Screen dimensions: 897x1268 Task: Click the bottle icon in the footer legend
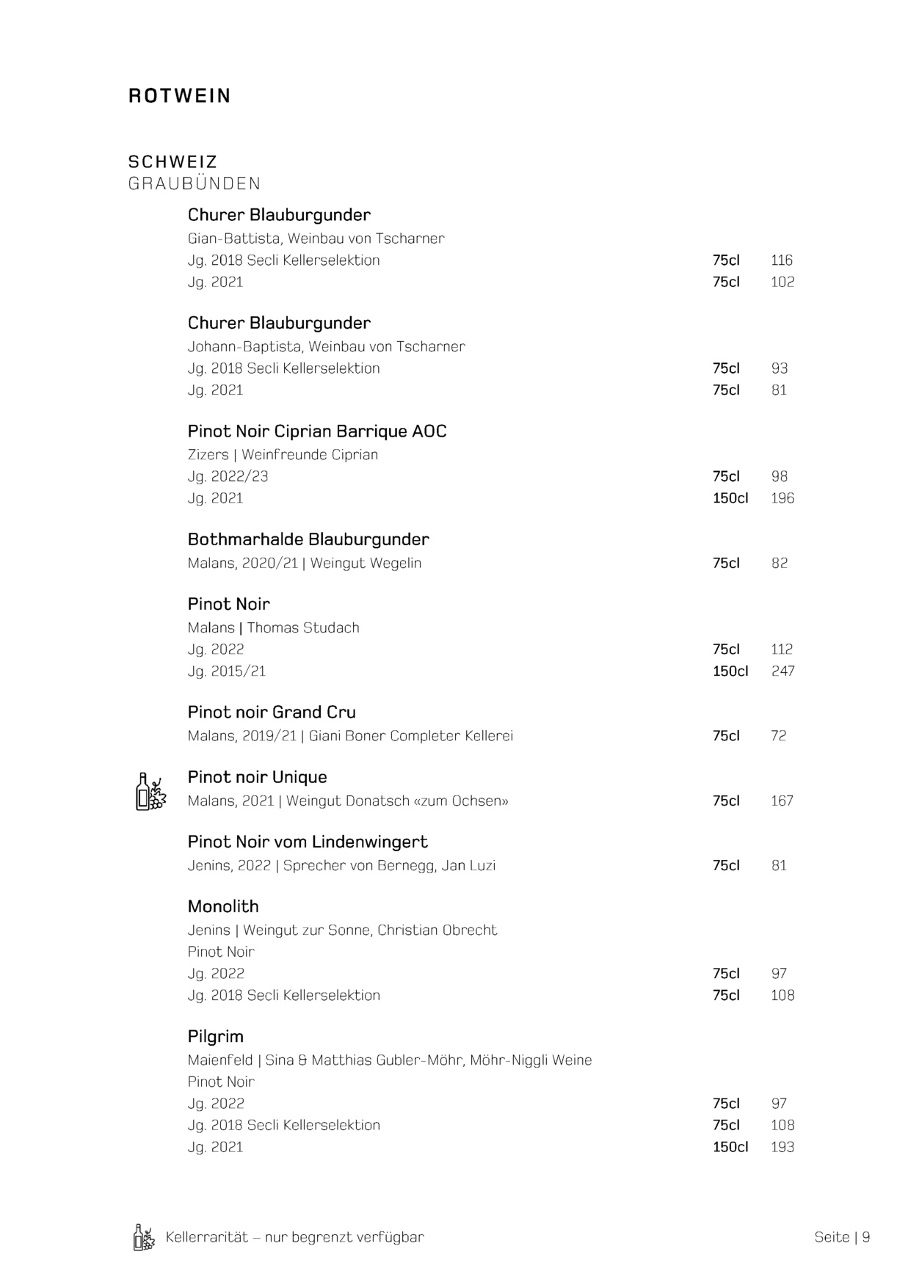coord(143,1237)
